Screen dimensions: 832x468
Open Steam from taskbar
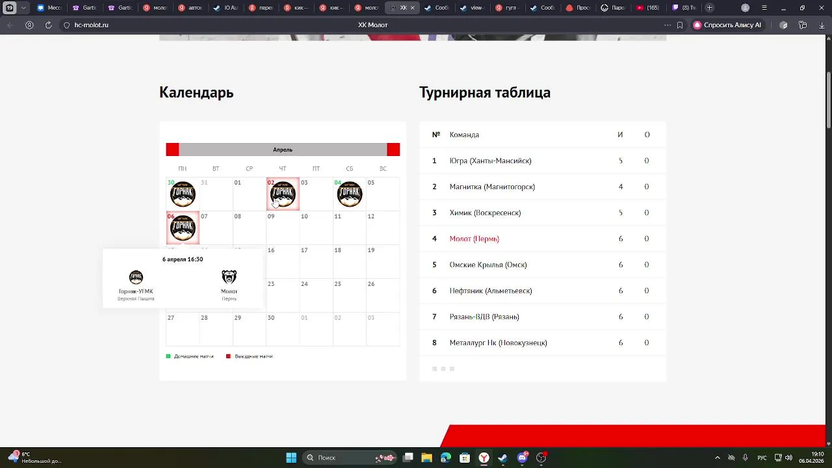pos(502,458)
